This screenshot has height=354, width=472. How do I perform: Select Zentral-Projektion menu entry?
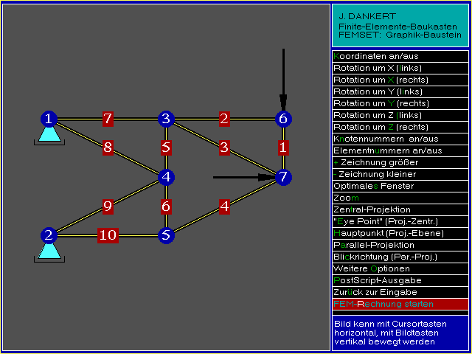pyautogui.click(x=400, y=209)
